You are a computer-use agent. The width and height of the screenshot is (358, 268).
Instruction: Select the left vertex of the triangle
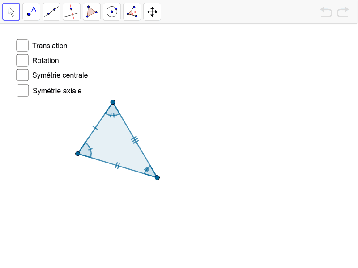[x=77, y=154]
